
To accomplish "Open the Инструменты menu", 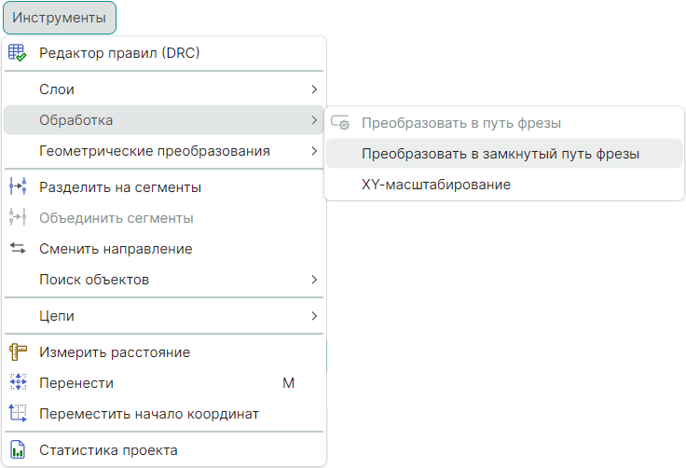I will 59,18.
